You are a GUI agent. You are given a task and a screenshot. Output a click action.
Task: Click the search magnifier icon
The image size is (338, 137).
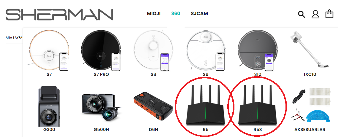tap(301, 14)
